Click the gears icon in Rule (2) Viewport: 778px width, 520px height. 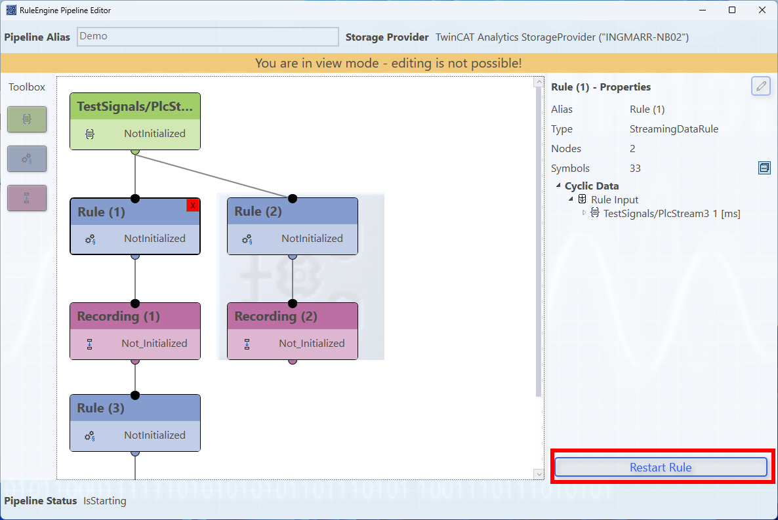tap(247, 239)
